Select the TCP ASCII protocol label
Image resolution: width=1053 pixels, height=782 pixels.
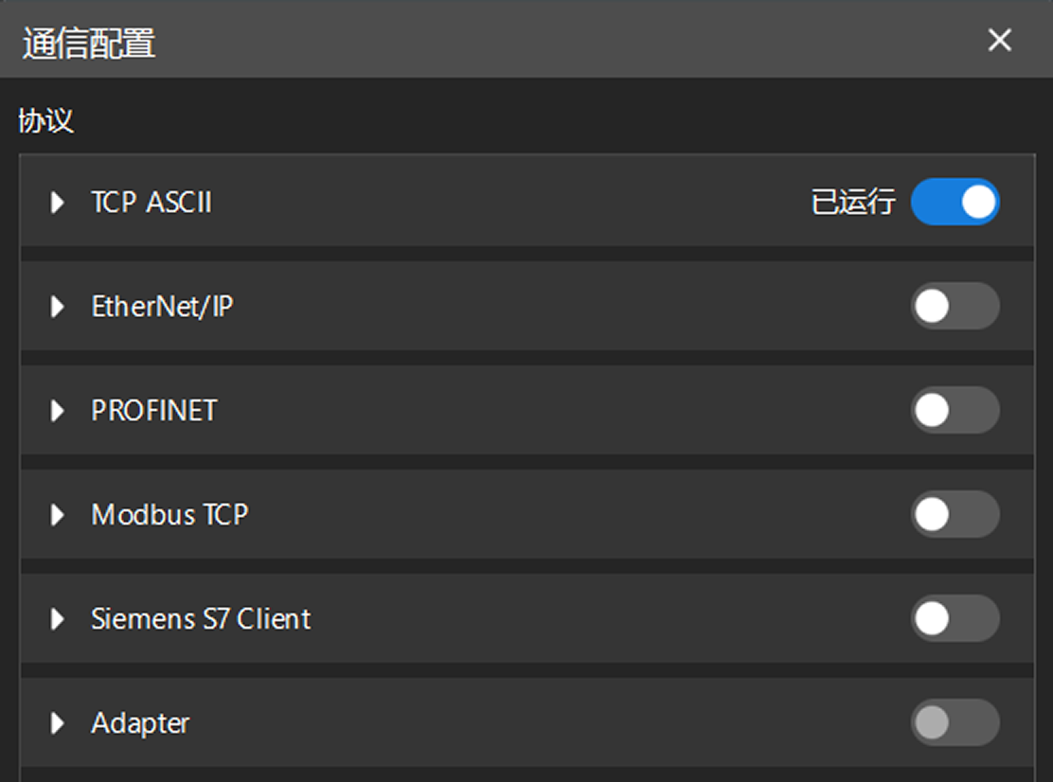[152, 202]
